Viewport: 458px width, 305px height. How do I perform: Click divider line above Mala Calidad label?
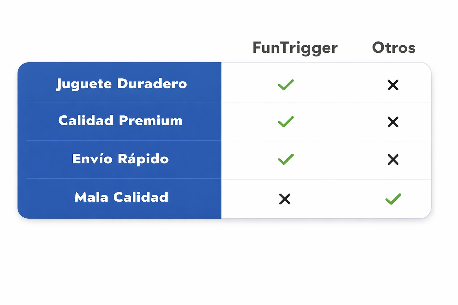(x=122, y=178)
